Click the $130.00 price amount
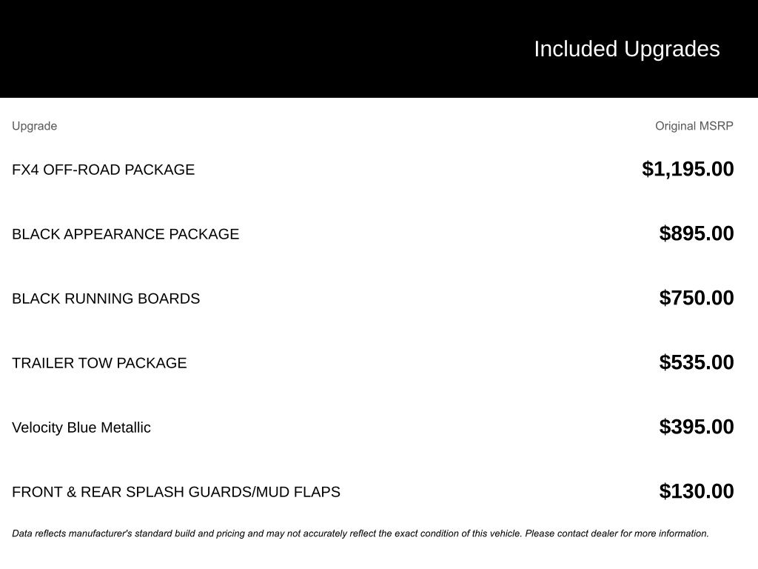 [696, 491]
